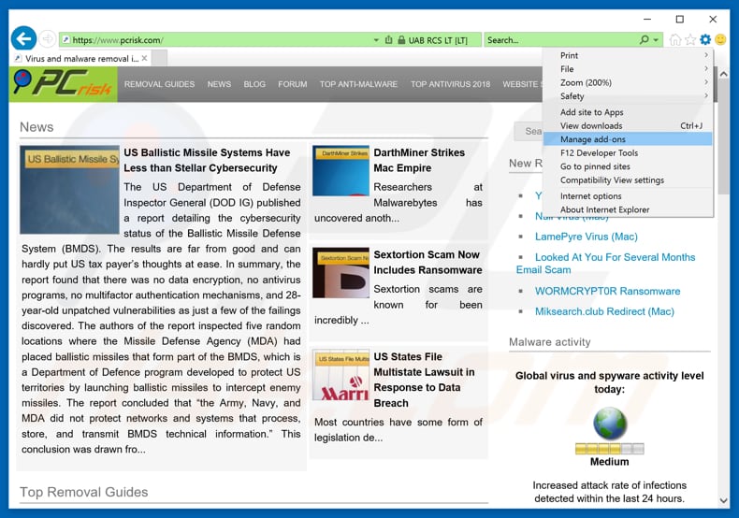Screen dimensions: 739x518
Task: Open Miksearch.club Redirect (Mac) link
Action: pyautogui.click(x=604, y=311)
